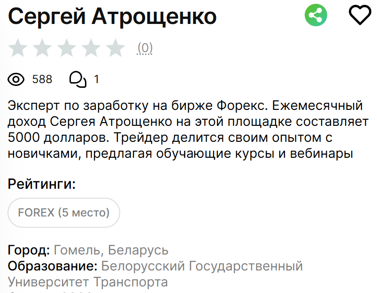377x293 pixels.
Task: Open comments via the speech bubble icon
Action: tap(78, 79)
